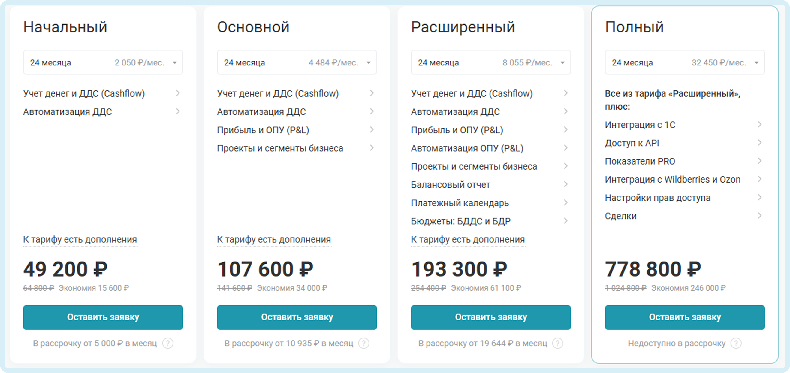This screenshot has height=373, width=790.
Task: Click Оставить заявку for Начальный plan
Action: (x=103, y=317)
